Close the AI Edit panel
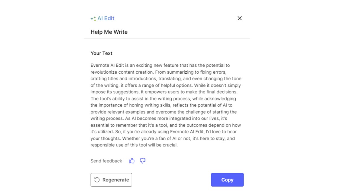 point(240,18)
